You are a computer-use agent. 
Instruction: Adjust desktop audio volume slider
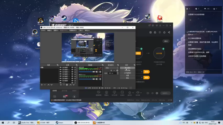pyautogui.click(x=87, y=72)
